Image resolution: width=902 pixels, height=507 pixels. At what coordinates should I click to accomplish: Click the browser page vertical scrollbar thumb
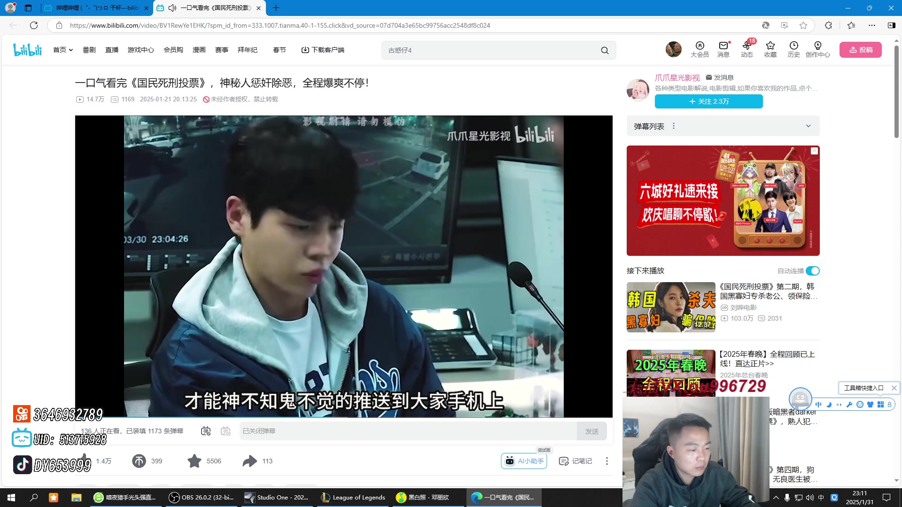896,92
